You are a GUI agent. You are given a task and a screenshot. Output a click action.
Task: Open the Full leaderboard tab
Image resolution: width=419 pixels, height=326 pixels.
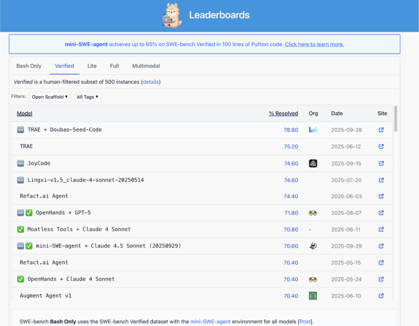(114, 66)
